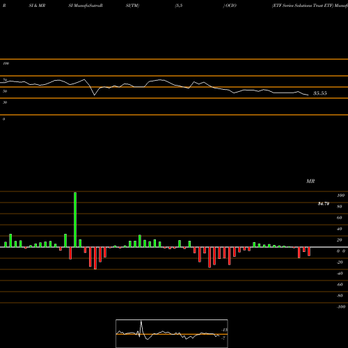This screenshot has width=348, height=348.
Task: Click the 80 label on MR axis
Action: tap(340, 207)
